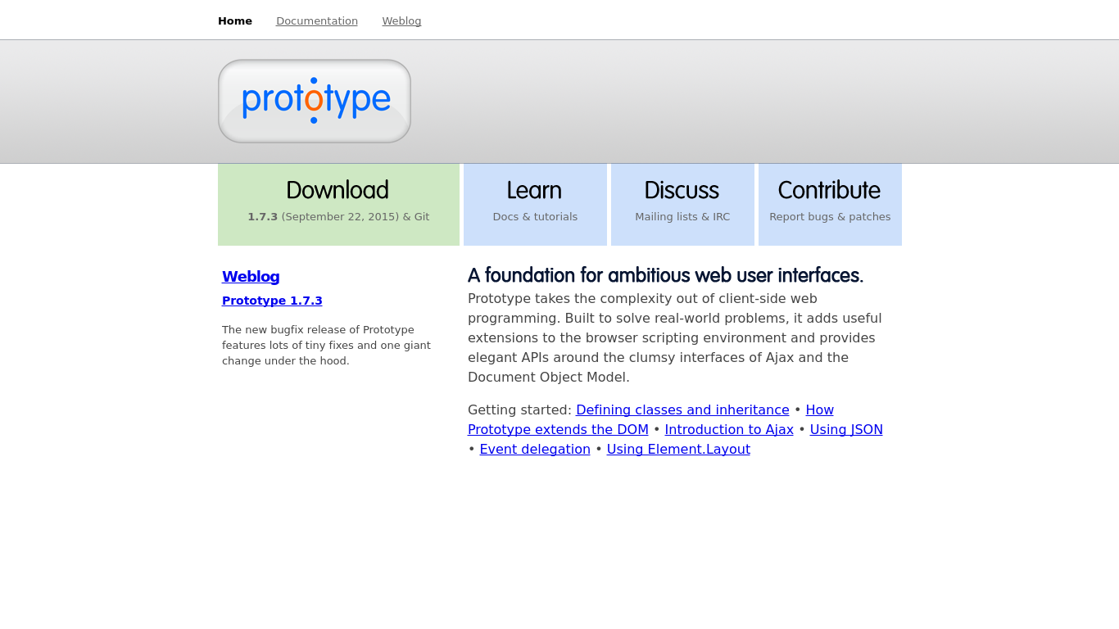Click the "The new bugfix release" summary text
Image resolution: width=1119 pixels, height=629 pixels.
coord(326,345)
